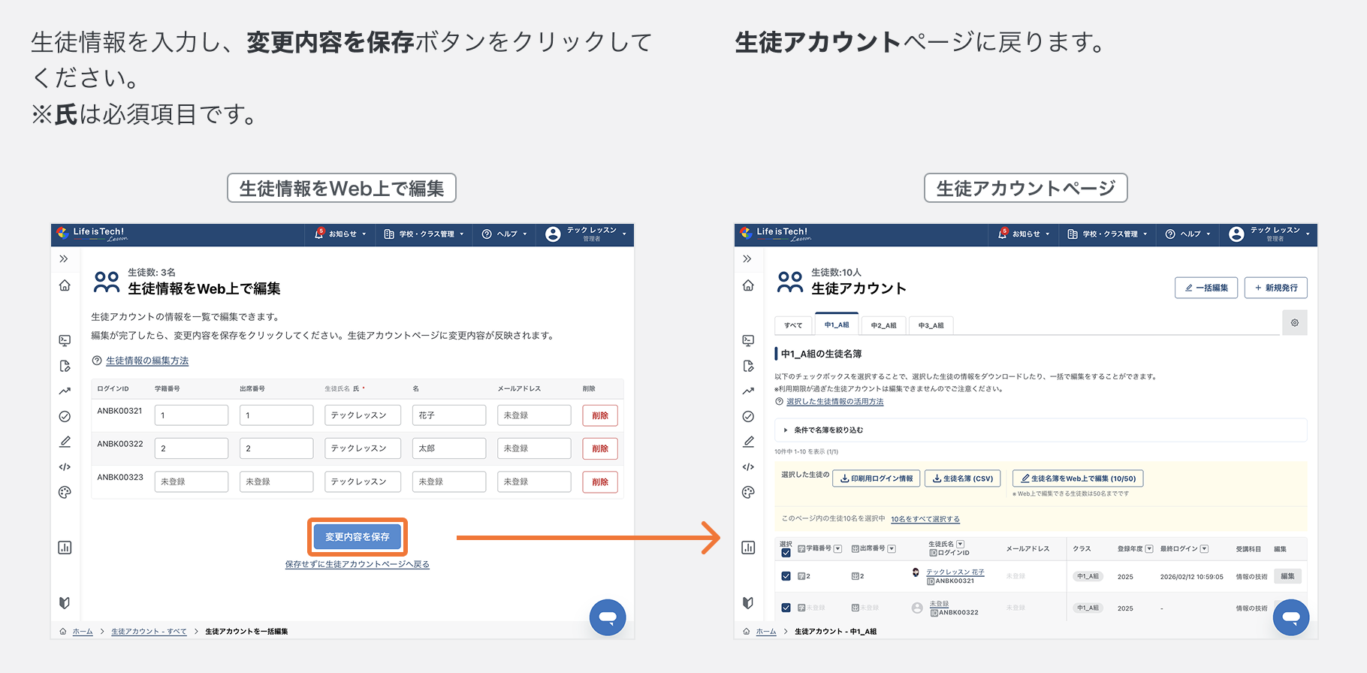Click the 名 field containing 花子

(448, 415)
